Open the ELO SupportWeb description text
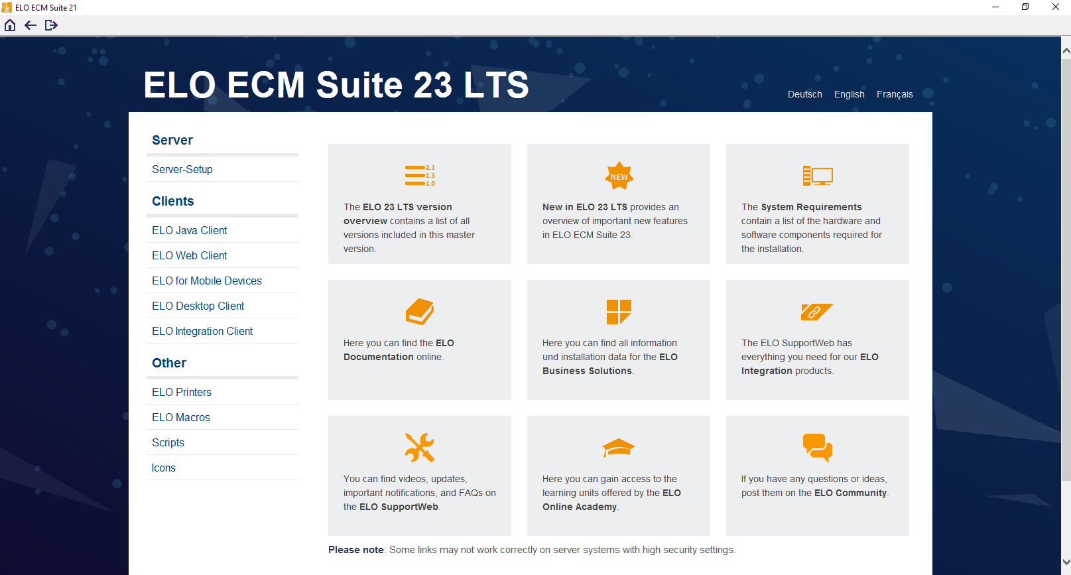Viewport: 1071px width, 575px height. pyautogui.click(x=420, y=493)
